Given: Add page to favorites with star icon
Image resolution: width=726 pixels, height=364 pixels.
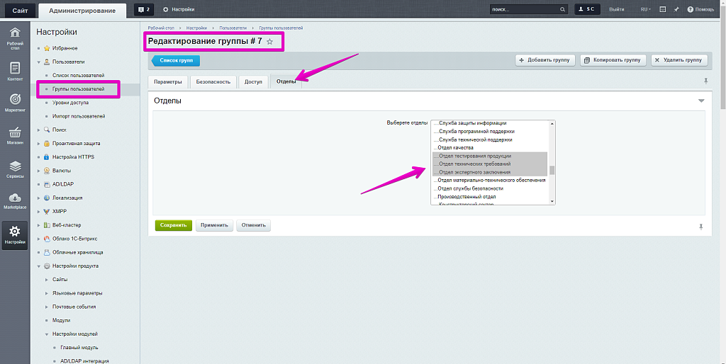Looking at the screenshot, I should pos(269,42).
